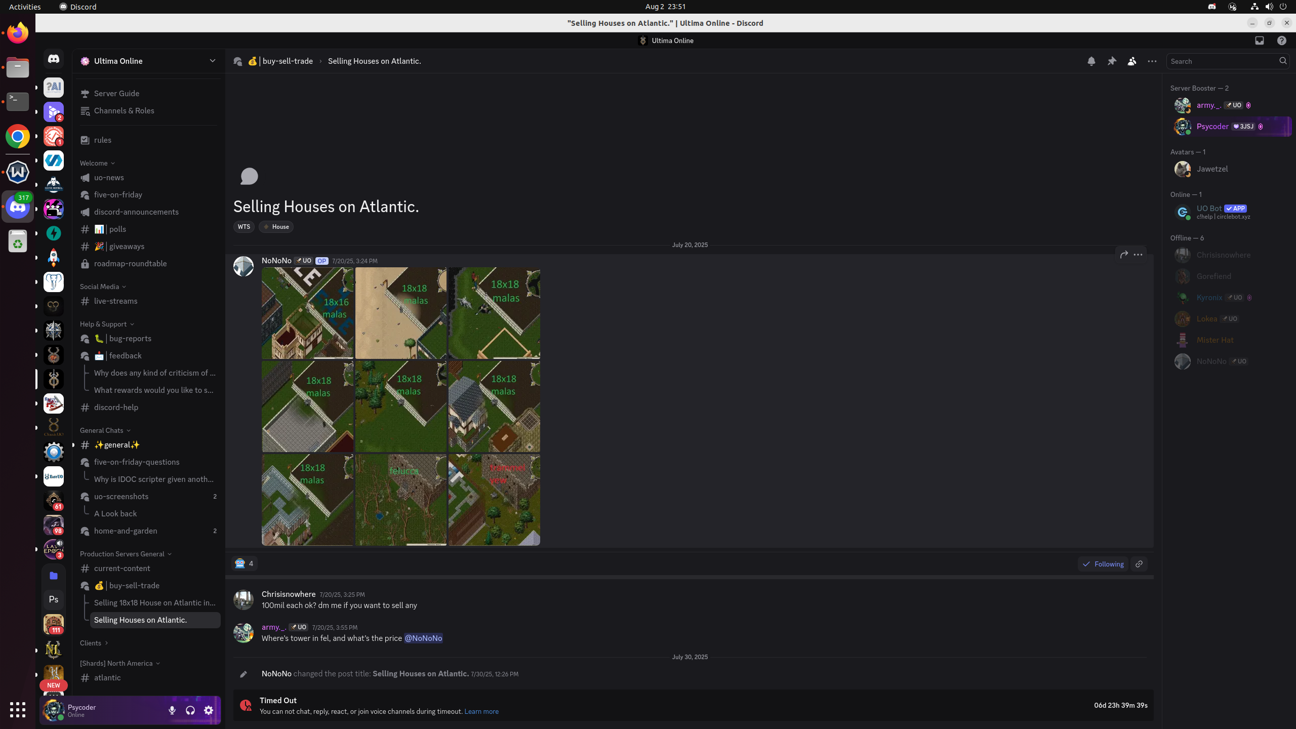Click the House tag
The height and width of the screenshot is (729, 1296).
tap(276, 226)
